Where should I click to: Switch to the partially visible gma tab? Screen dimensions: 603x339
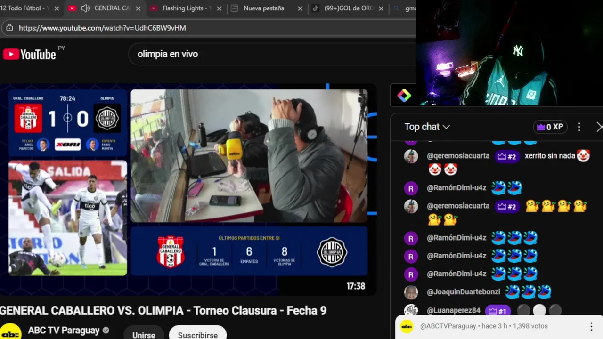pos(404,8)
